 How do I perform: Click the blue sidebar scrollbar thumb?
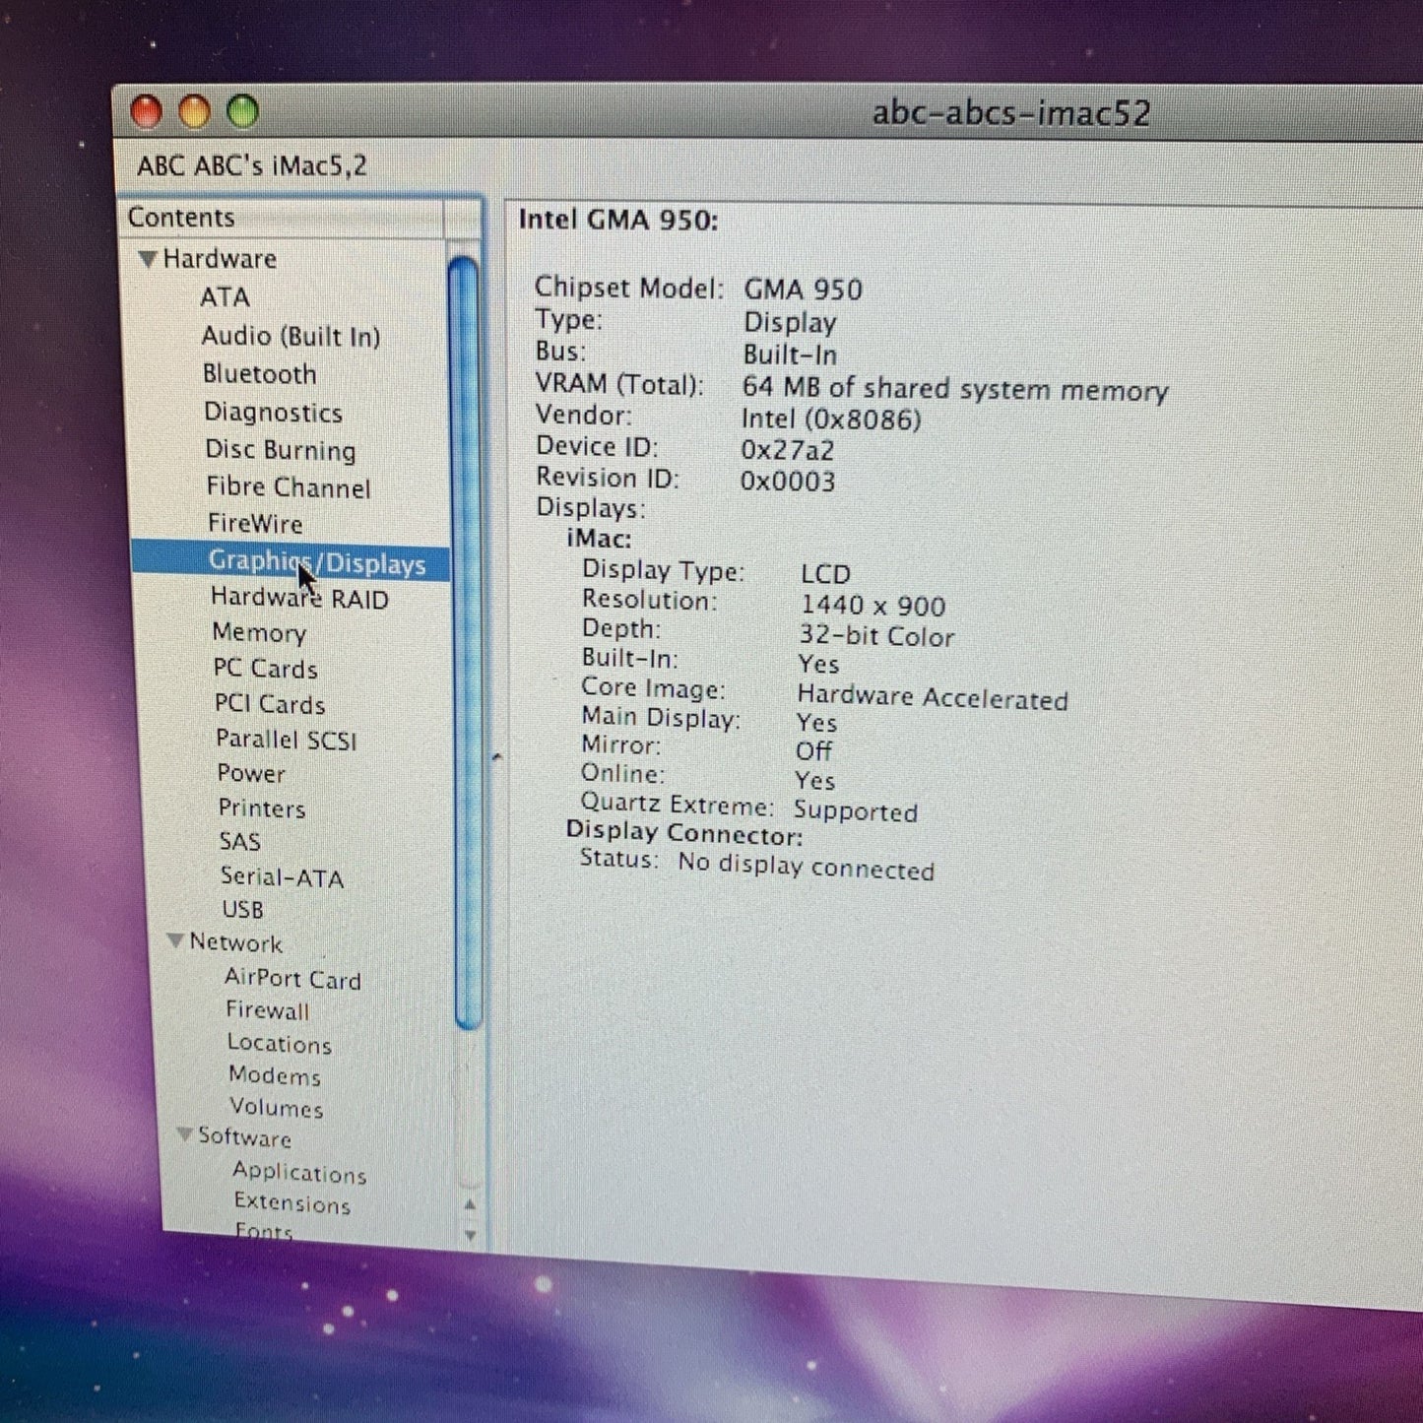[x=465, y=643]
